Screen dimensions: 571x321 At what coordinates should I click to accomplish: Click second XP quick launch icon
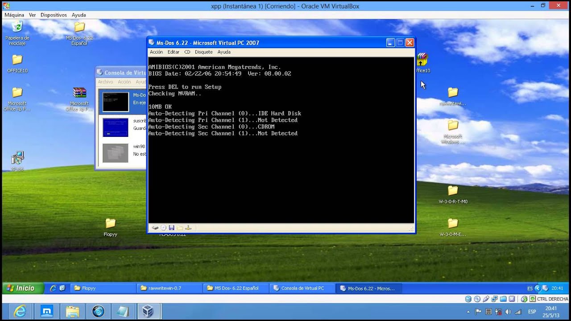(62, 288)
